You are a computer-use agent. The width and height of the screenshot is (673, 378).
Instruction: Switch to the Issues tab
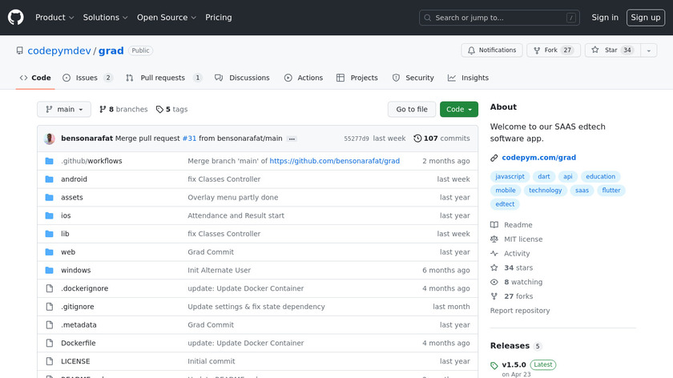[87, 78]
